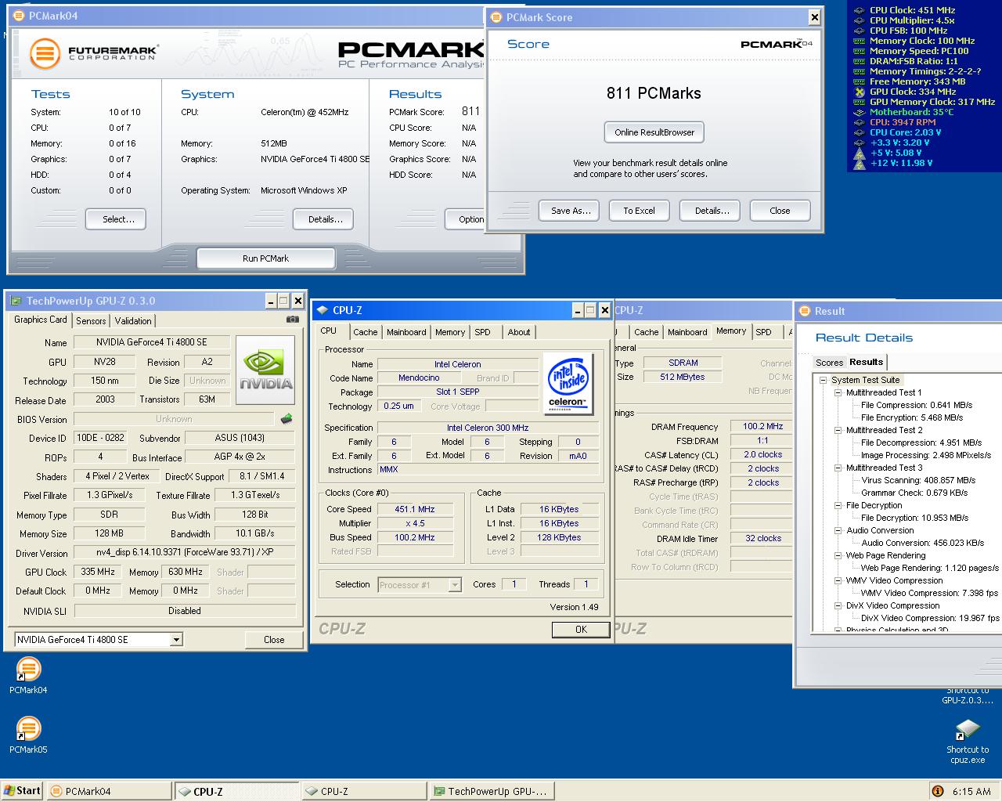Open the Start menu
Screen dimensions: 1002x802
click(22, 791)
